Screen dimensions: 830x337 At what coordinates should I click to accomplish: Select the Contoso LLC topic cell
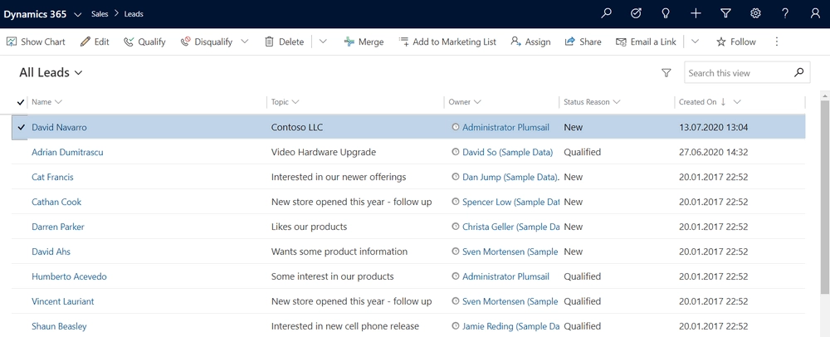coord(297,128)
